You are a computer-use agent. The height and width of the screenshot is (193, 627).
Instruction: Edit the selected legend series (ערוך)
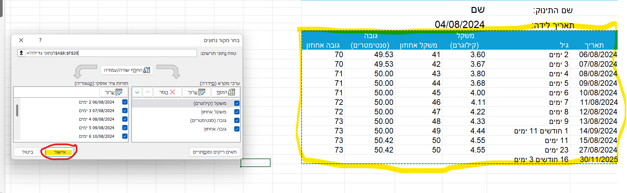197,92
